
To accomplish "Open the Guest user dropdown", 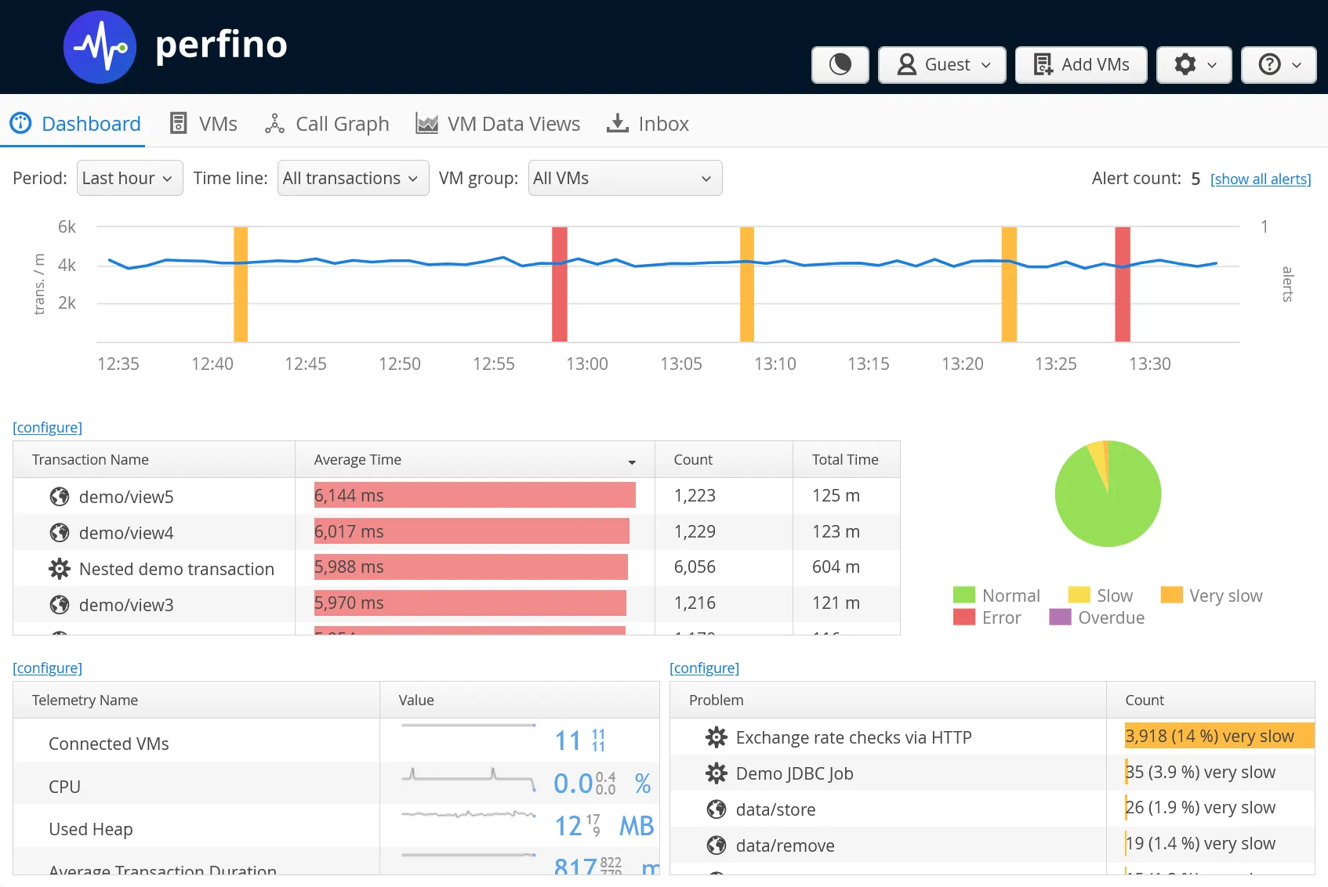I will (942, 64).
